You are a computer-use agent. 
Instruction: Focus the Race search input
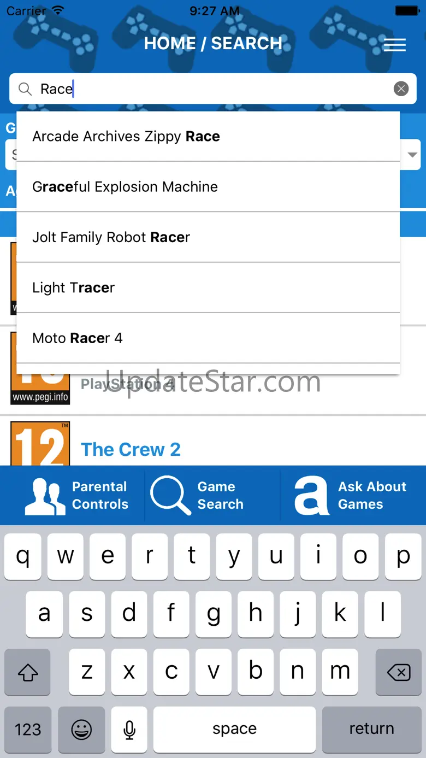tap(213, 89)
